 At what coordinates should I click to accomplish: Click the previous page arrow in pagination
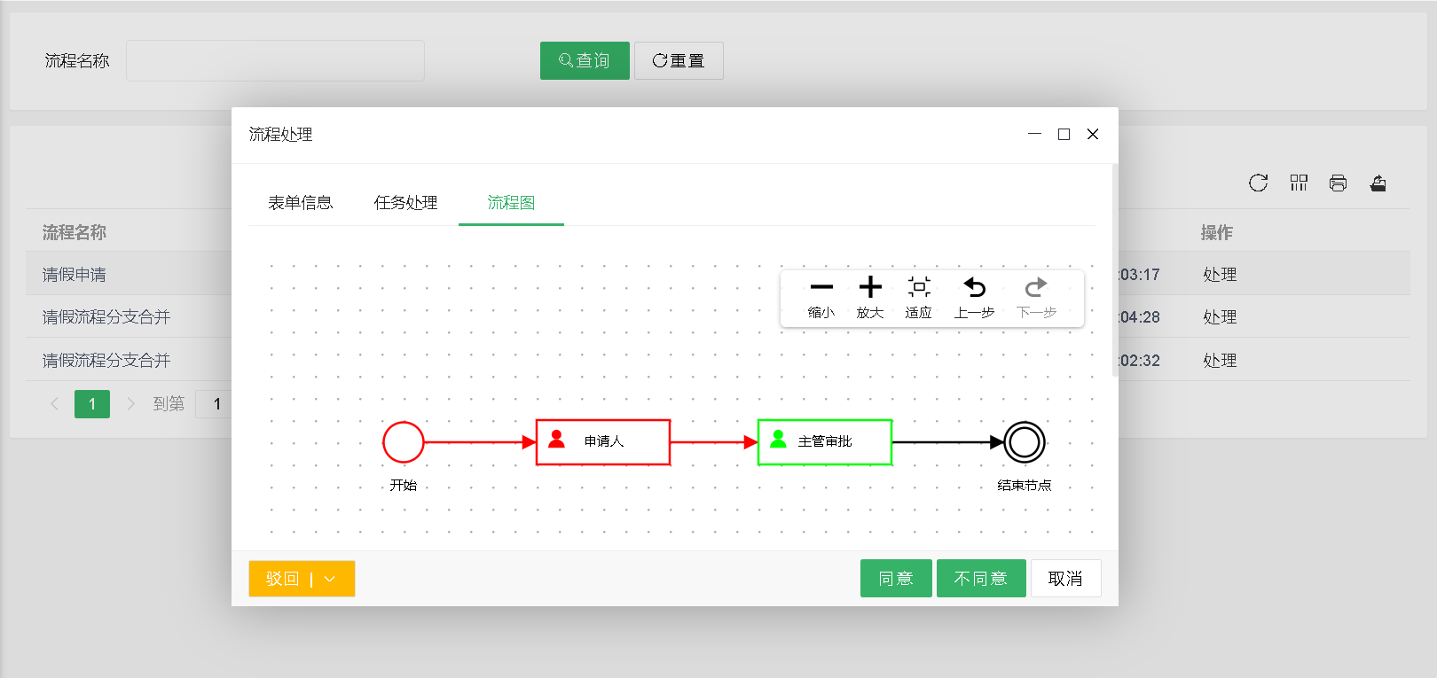[55, 404]
